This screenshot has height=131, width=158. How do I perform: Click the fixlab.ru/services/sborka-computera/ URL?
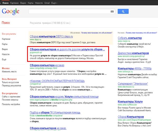coord(46,116)
